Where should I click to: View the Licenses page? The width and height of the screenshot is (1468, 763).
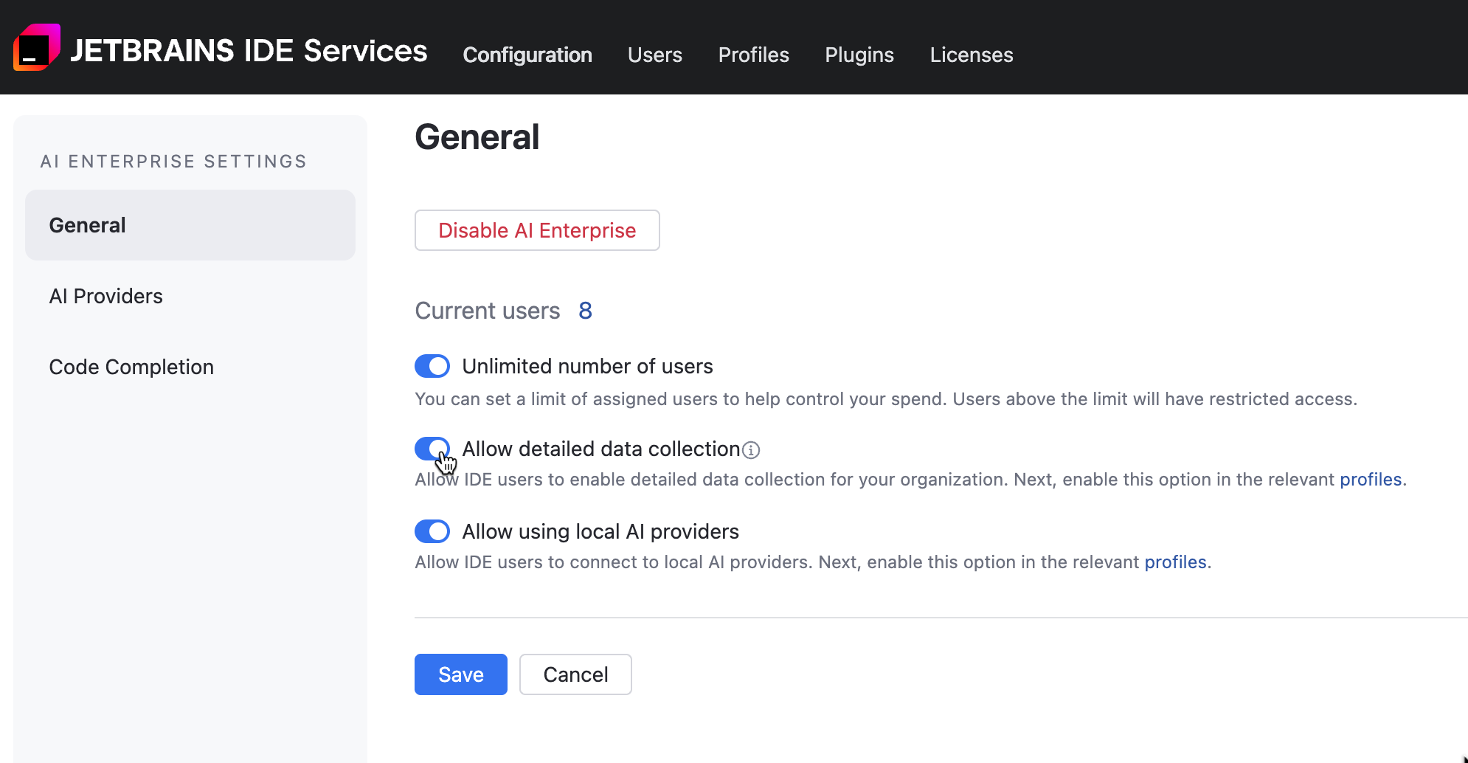tap(971, 55)
